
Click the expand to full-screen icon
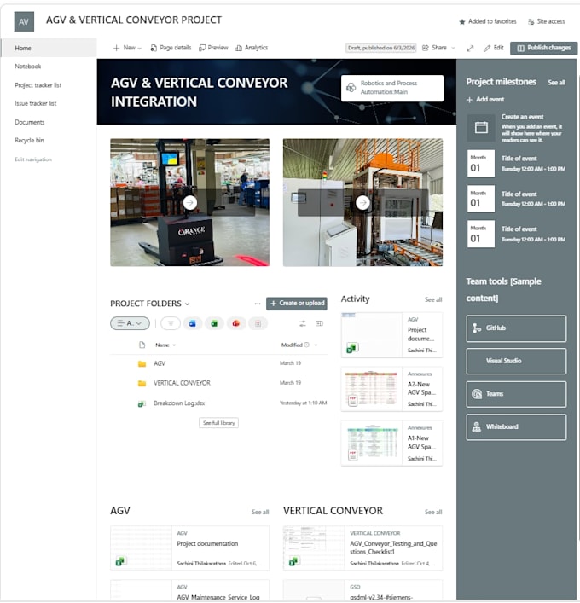[470, 49]
